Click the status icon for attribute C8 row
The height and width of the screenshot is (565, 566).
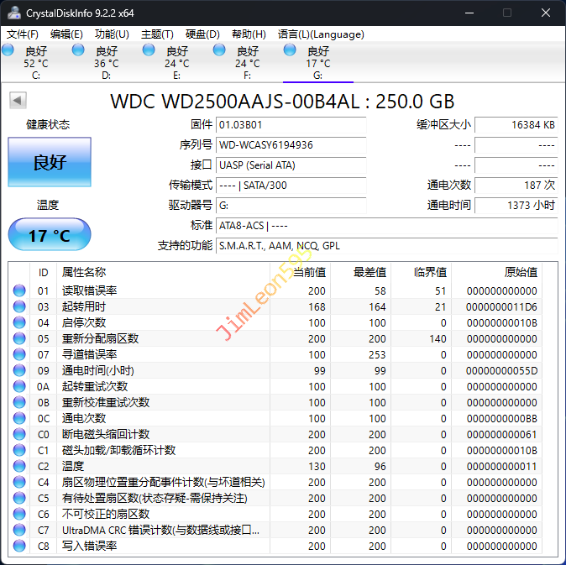(x=19, y=546)
